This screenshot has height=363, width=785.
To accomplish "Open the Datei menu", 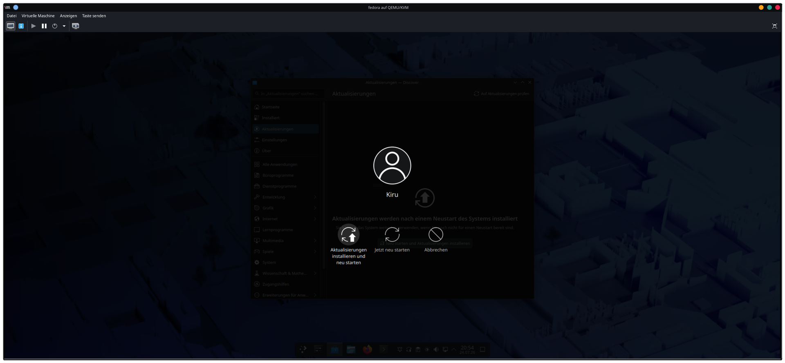I will pyautogui.click(x=11, y=16).
